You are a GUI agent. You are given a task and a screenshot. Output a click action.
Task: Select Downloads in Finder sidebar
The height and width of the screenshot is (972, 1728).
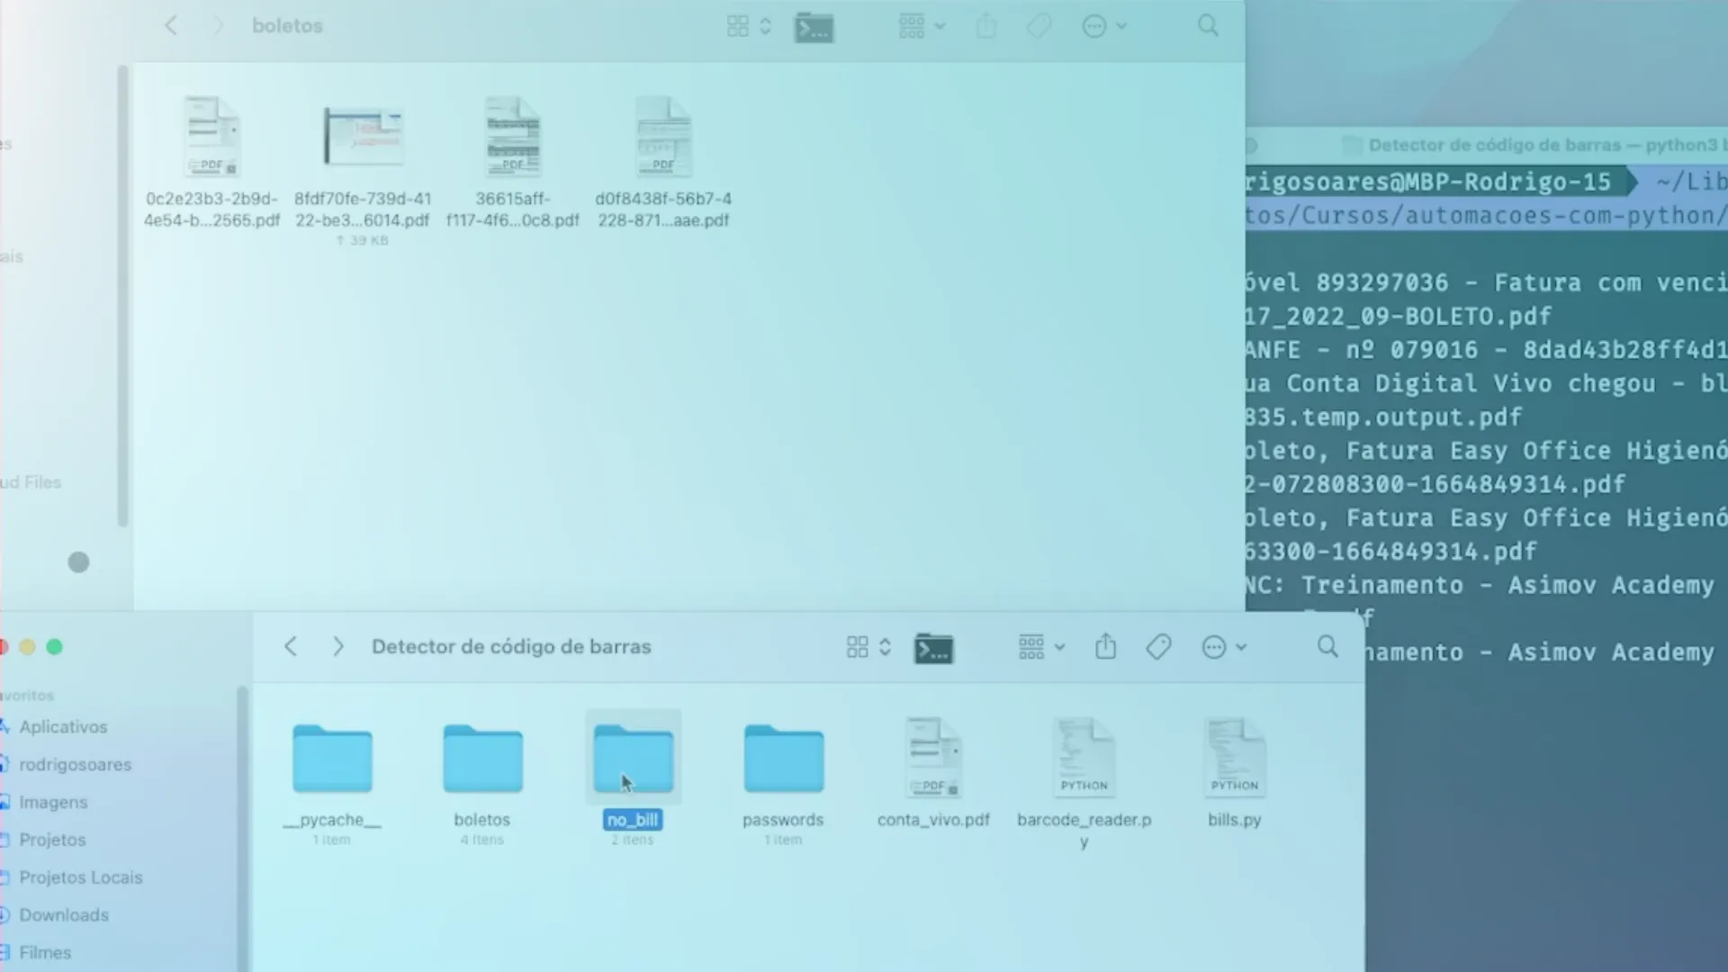pyautogui.click(x=64, y=914)
